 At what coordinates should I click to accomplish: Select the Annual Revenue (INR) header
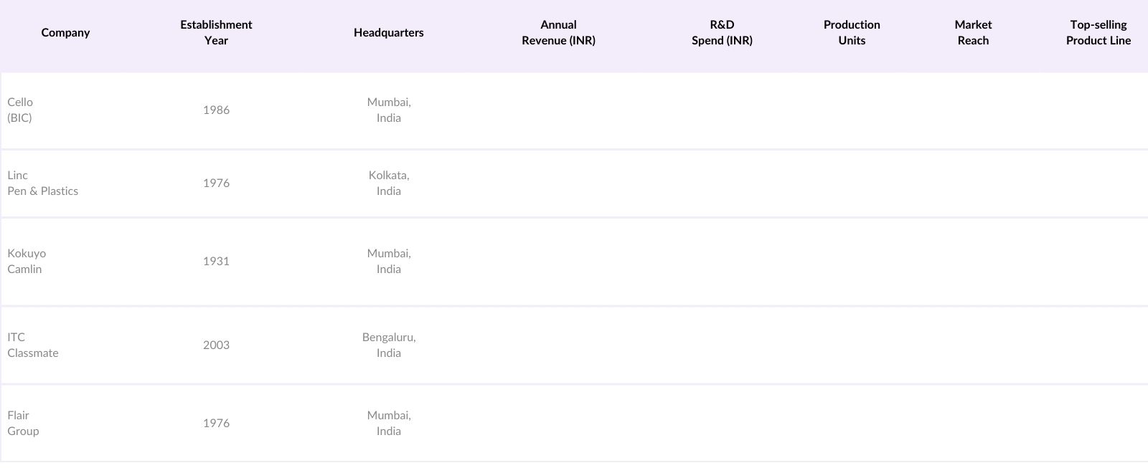coord(558,33)
